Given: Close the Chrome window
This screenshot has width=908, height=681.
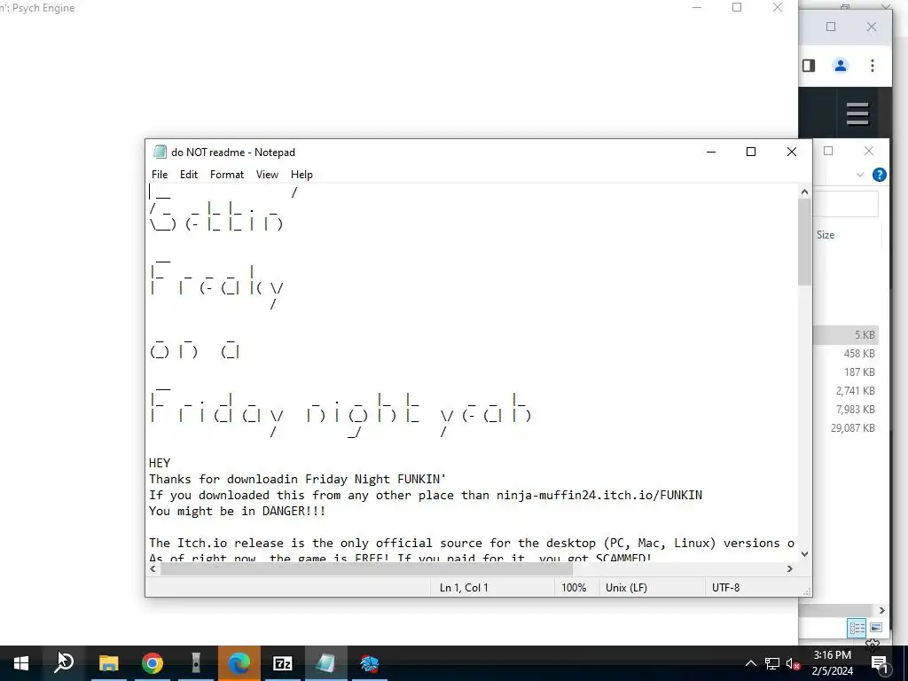Looking at the screenshot, I should point(871,27).
